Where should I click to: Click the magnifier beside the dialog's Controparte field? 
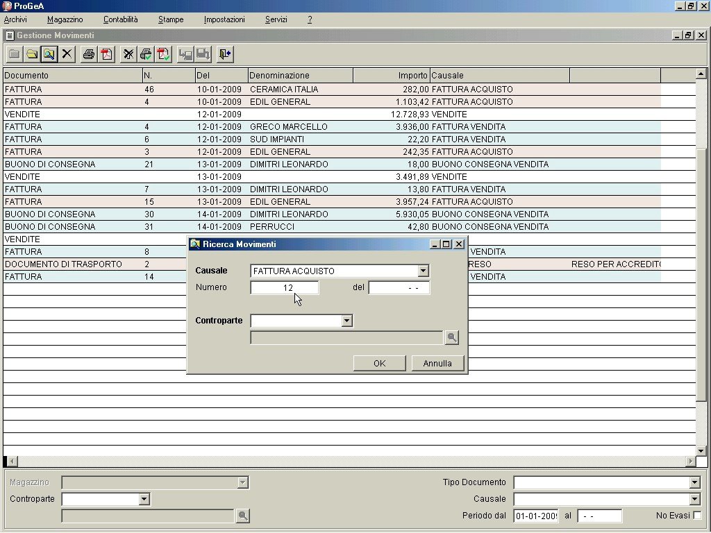(451, 337)
